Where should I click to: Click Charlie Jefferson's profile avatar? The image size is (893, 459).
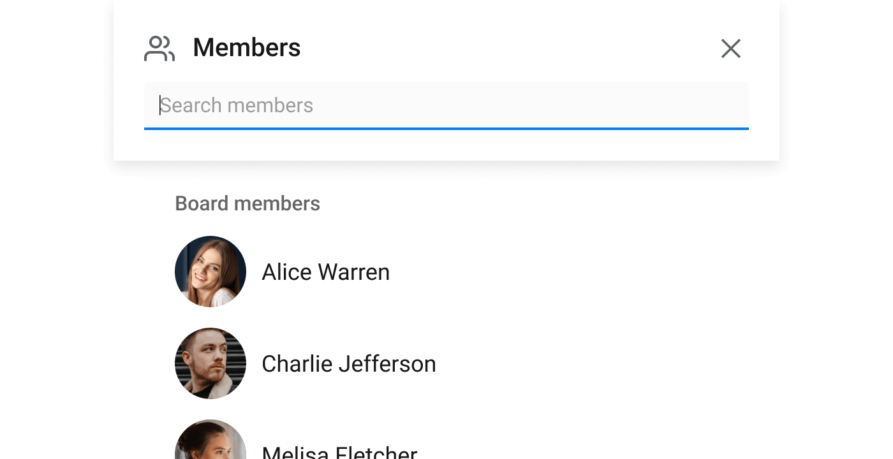[210, 363]
